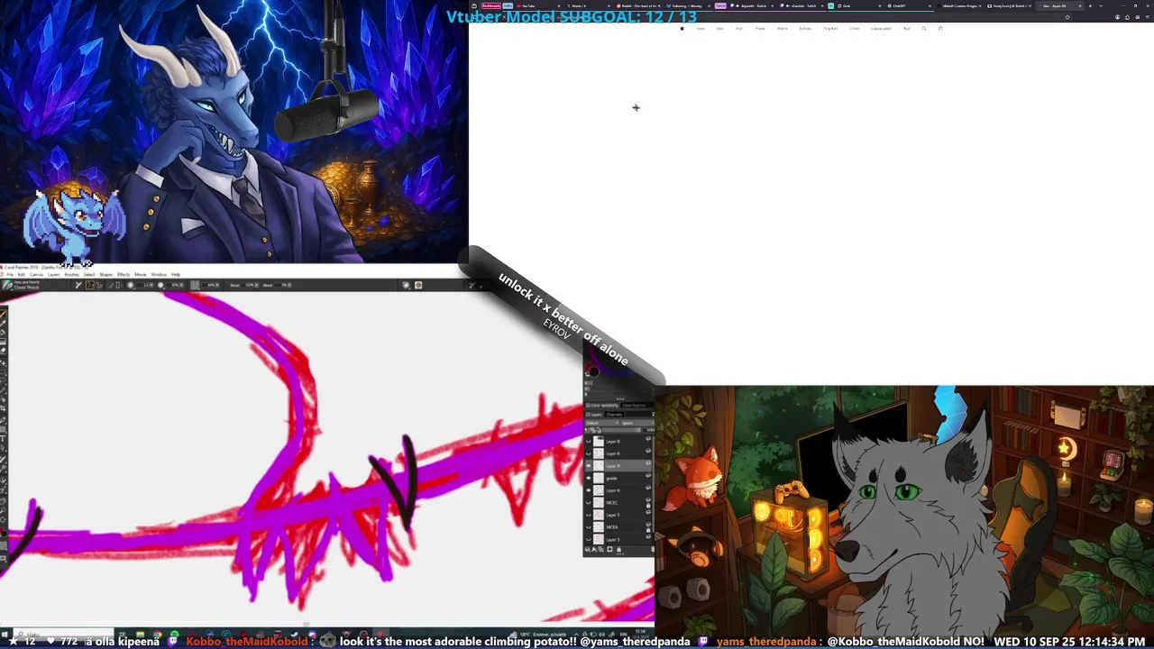Show the hidden MCEC layer
1154x649 pixels.
(x=588, y=503)
